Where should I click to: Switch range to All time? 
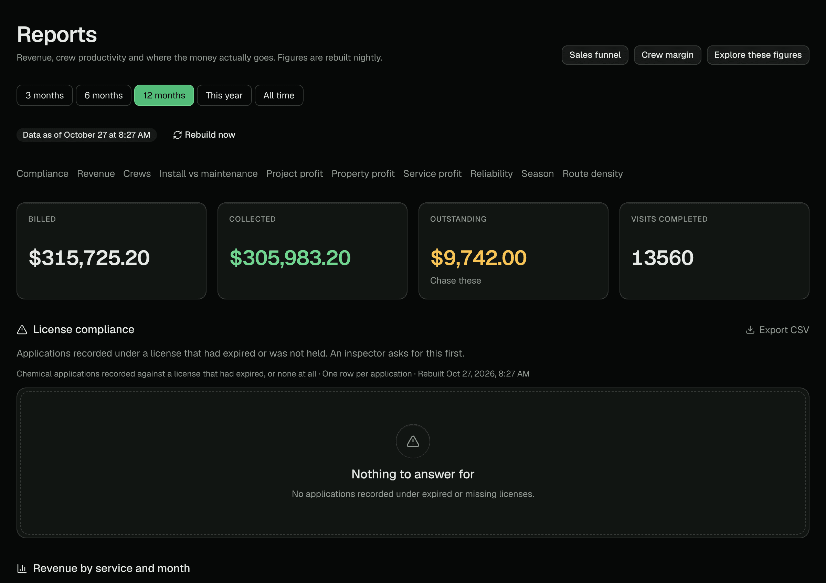279,95
